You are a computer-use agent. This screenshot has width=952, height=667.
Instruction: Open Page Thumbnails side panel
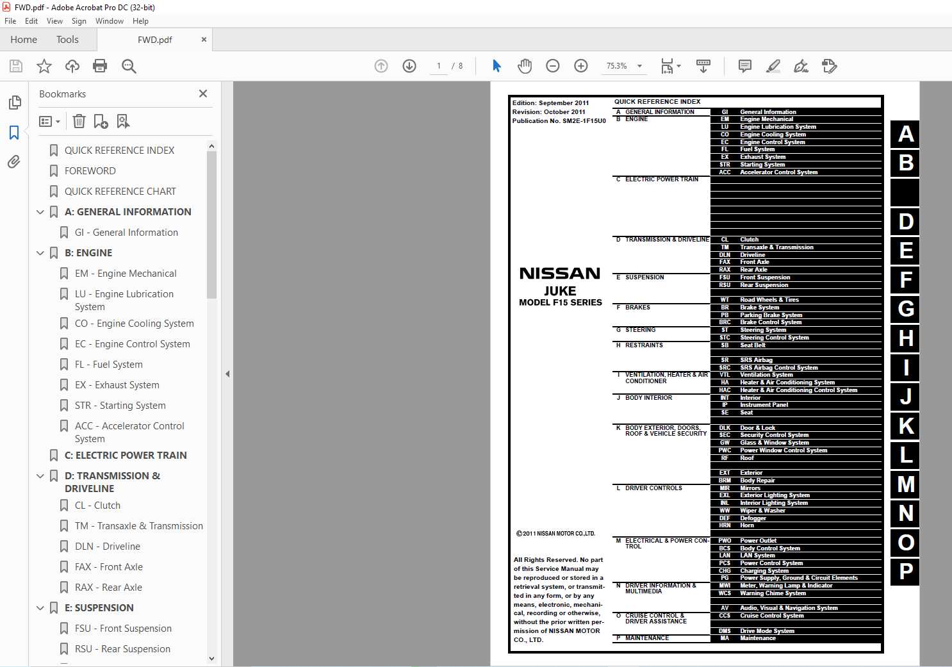pos(14,103)
